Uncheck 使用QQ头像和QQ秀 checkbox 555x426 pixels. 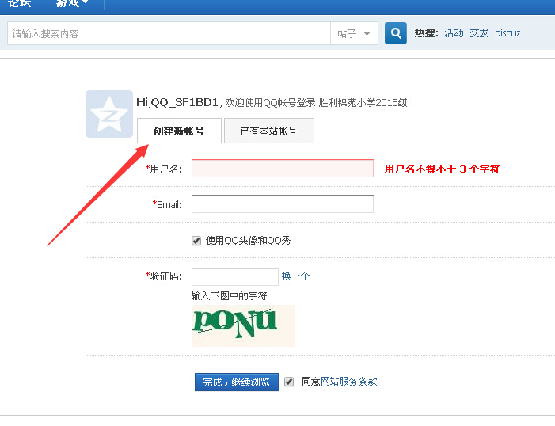click(x=196, y=241)
